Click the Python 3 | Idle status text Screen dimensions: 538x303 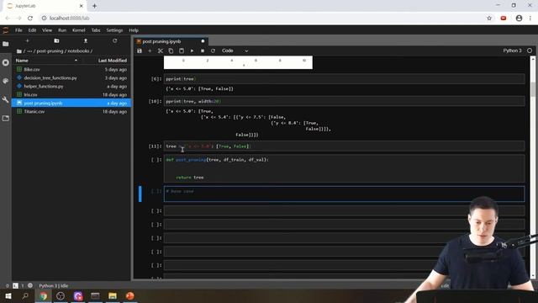pos(53,285)
